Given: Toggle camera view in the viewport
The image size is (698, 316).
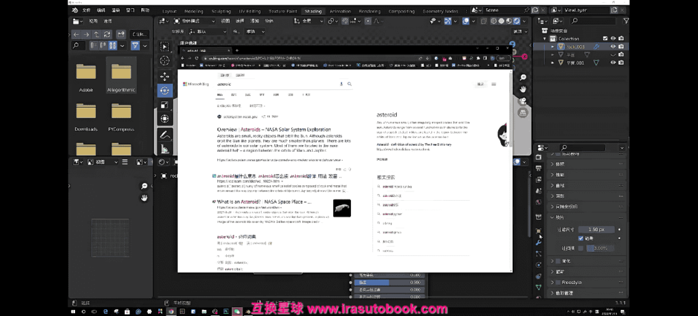Looking at the screenshot, I should click(x=523, y=101).
